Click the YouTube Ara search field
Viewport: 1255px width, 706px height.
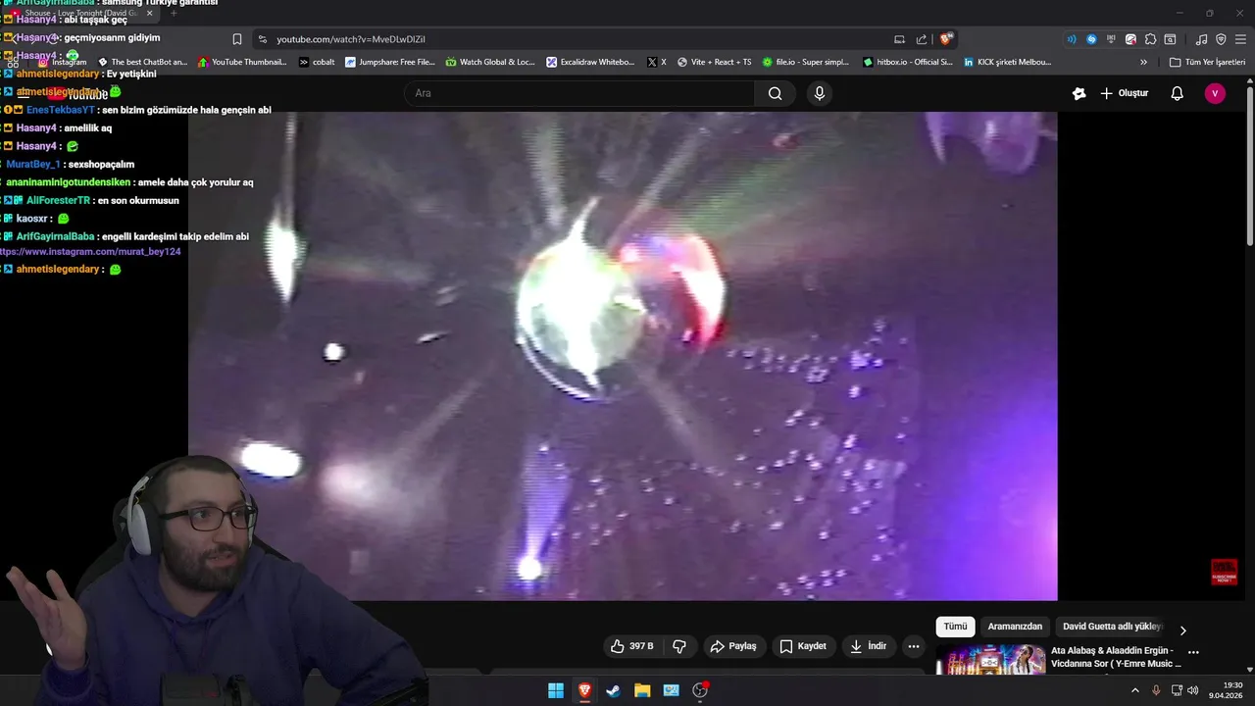579,93
